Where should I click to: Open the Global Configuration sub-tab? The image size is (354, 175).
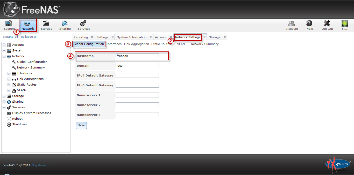coord(89,44)
